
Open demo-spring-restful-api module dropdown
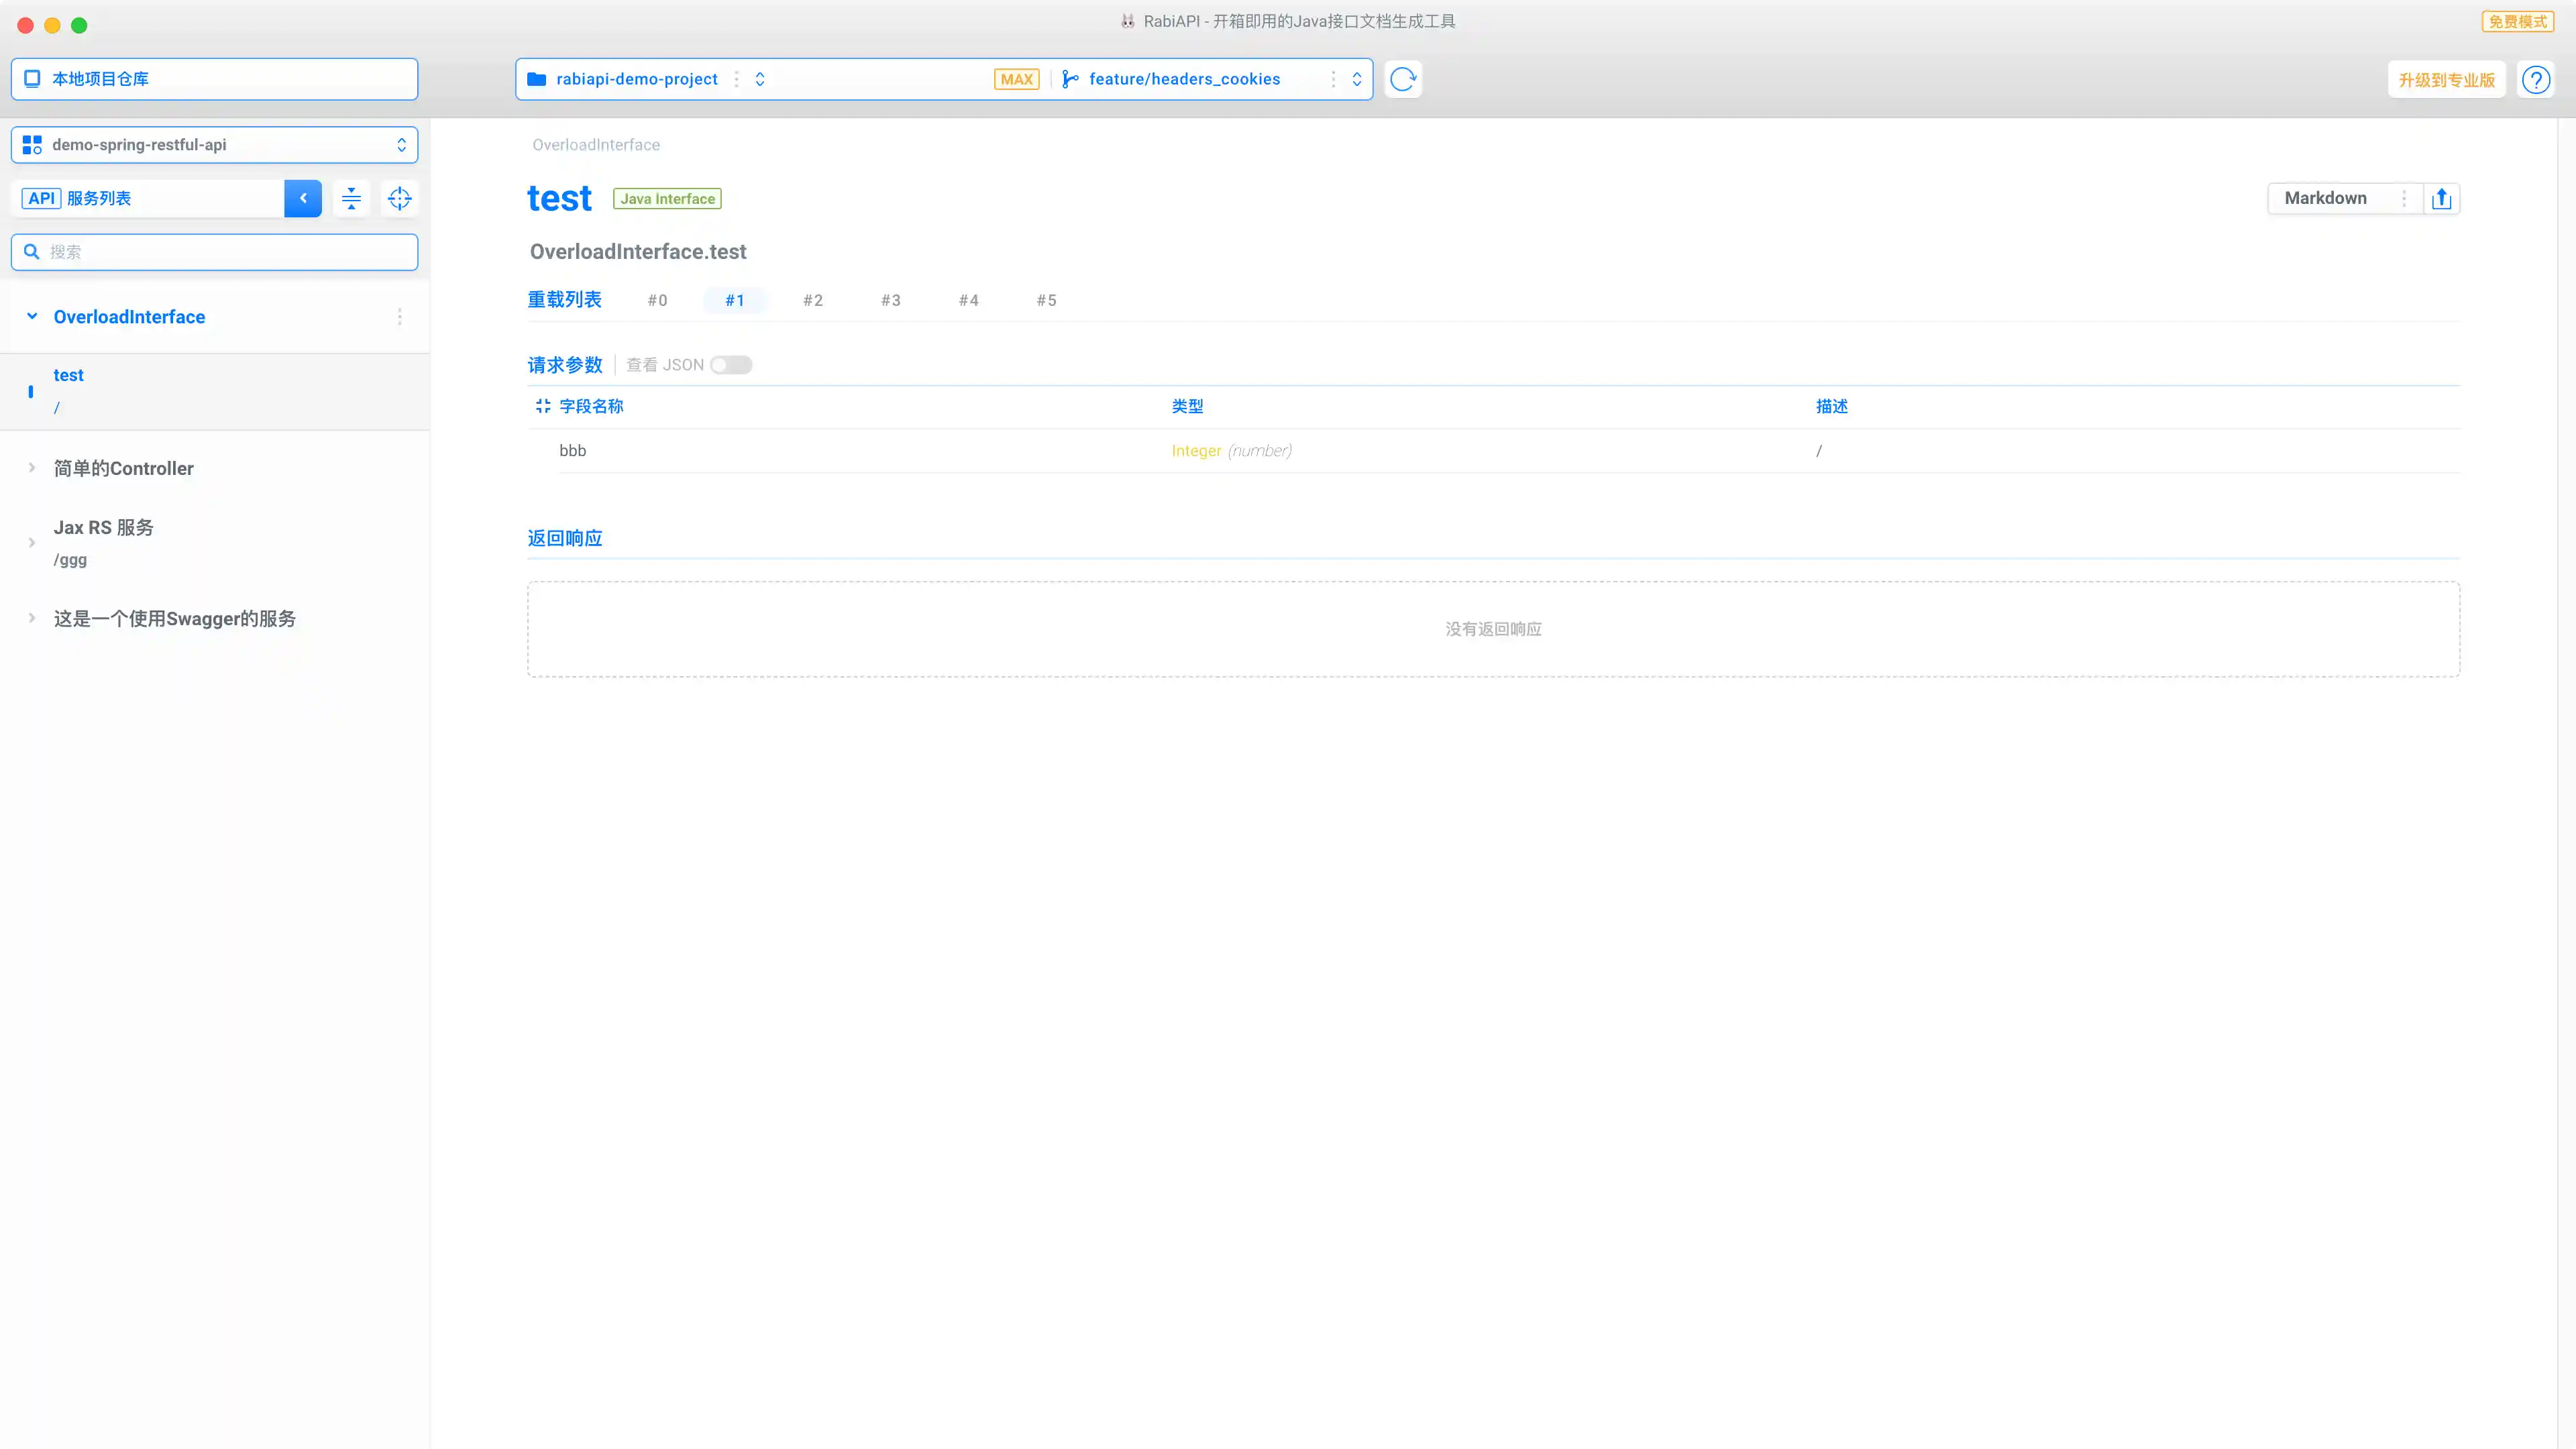click(x=214, y=145)
